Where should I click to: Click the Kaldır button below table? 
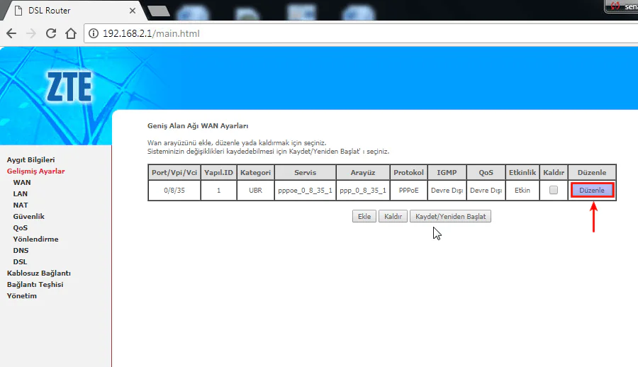(x=393, y=217)
